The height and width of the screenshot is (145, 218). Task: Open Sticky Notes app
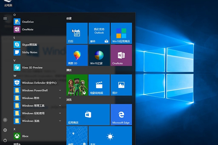[x=37, y=52]
